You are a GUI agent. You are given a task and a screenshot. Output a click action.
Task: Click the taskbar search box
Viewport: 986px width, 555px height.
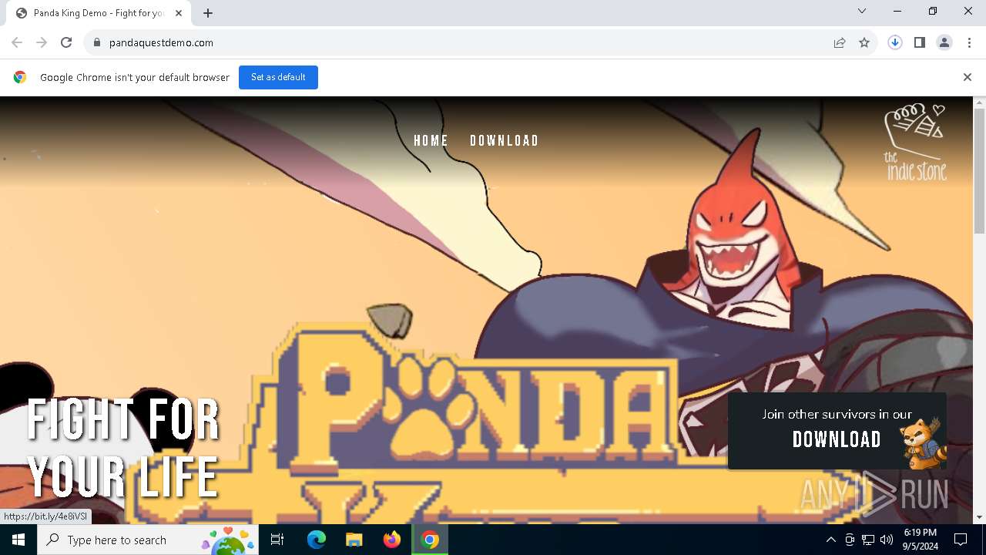pyautogui.click(x=147, y=540)
